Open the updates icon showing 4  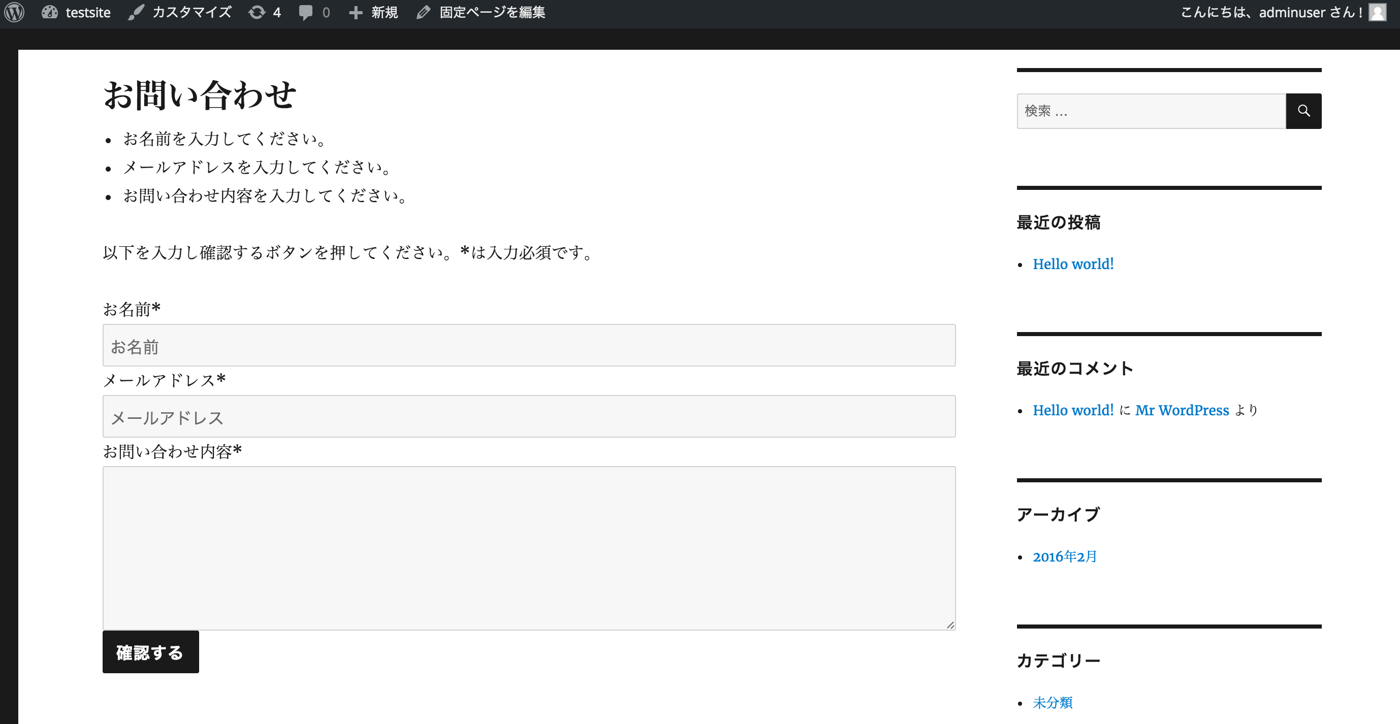(257, 12)
